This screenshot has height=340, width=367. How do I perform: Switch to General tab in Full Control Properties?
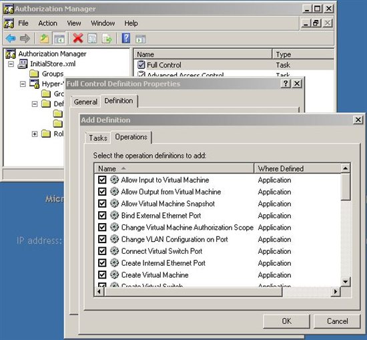[x=85, y=102]
